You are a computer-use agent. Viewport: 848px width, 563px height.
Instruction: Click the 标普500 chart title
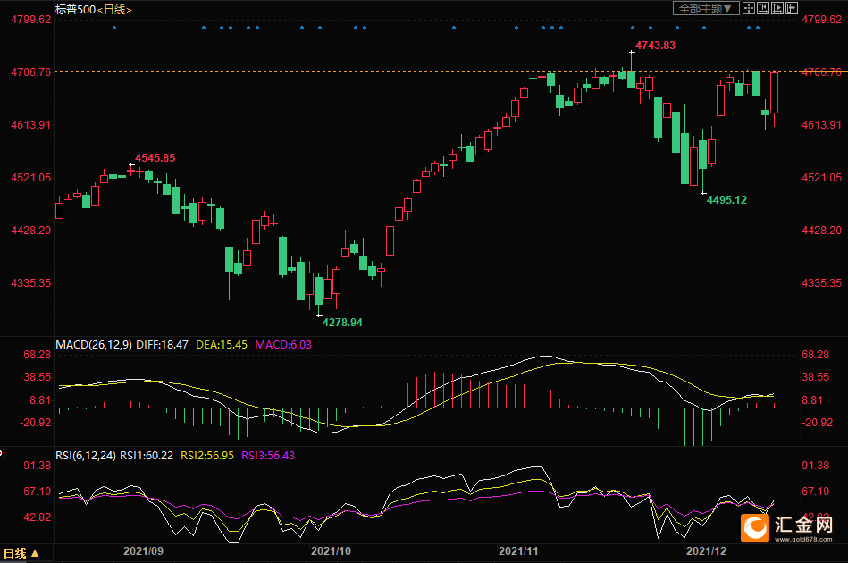point(75,10)
